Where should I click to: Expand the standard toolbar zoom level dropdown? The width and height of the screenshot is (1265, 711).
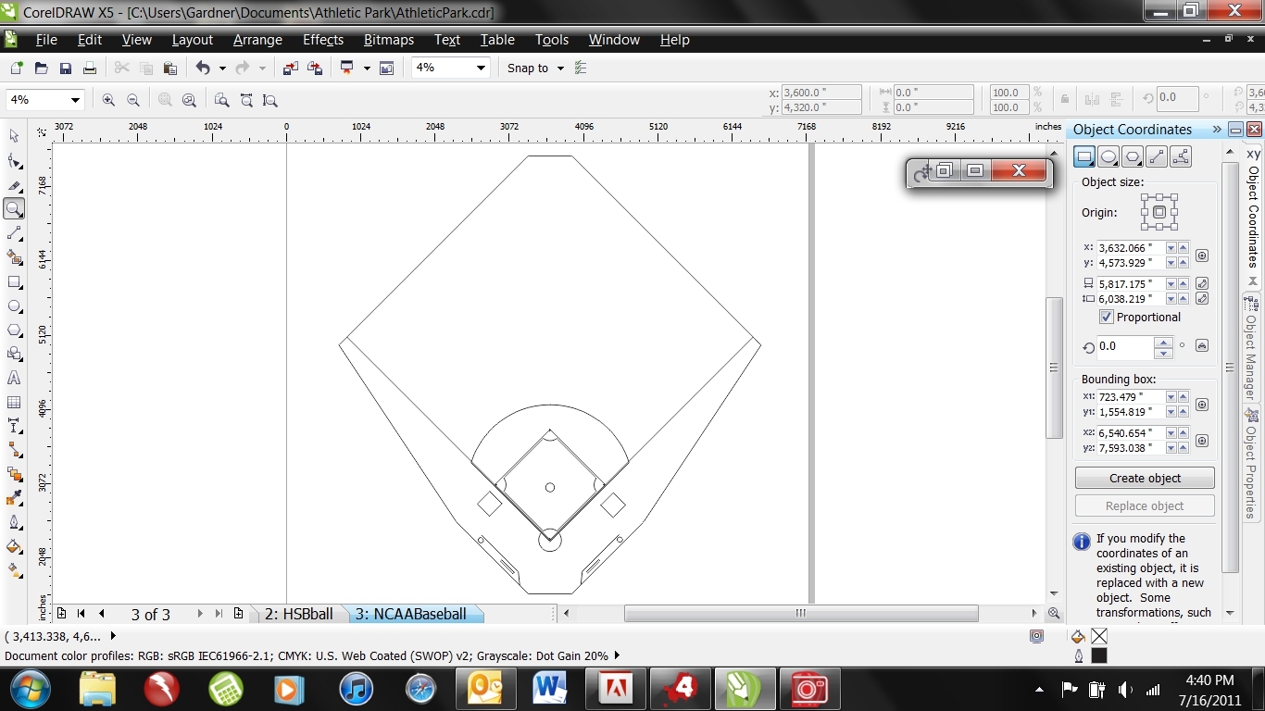[481, 68]
